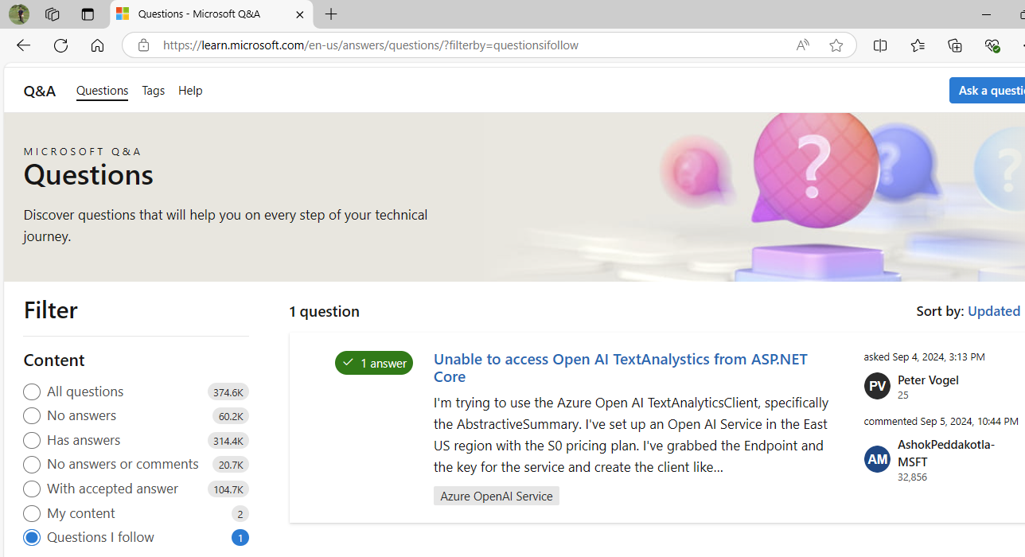Go back to previous page
The height and width of the screenshot is (557, 1025).
(23, 45)
